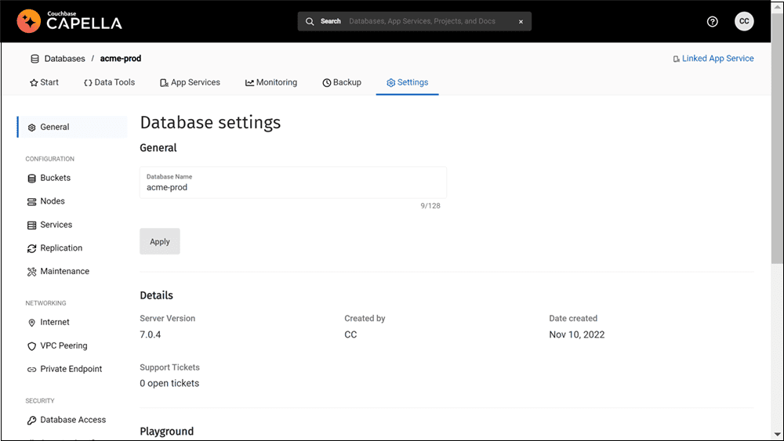This screenshot has height=441, width=784.
Task: Select the Settings tab
Action: (407, 82)
